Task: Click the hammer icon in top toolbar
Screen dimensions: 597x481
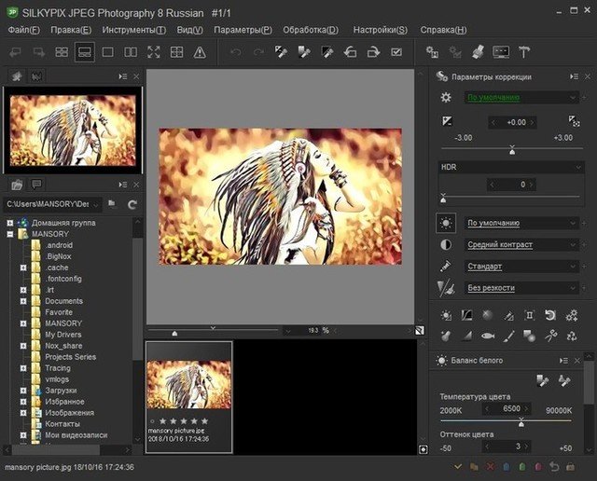Action: click(524, 52)
